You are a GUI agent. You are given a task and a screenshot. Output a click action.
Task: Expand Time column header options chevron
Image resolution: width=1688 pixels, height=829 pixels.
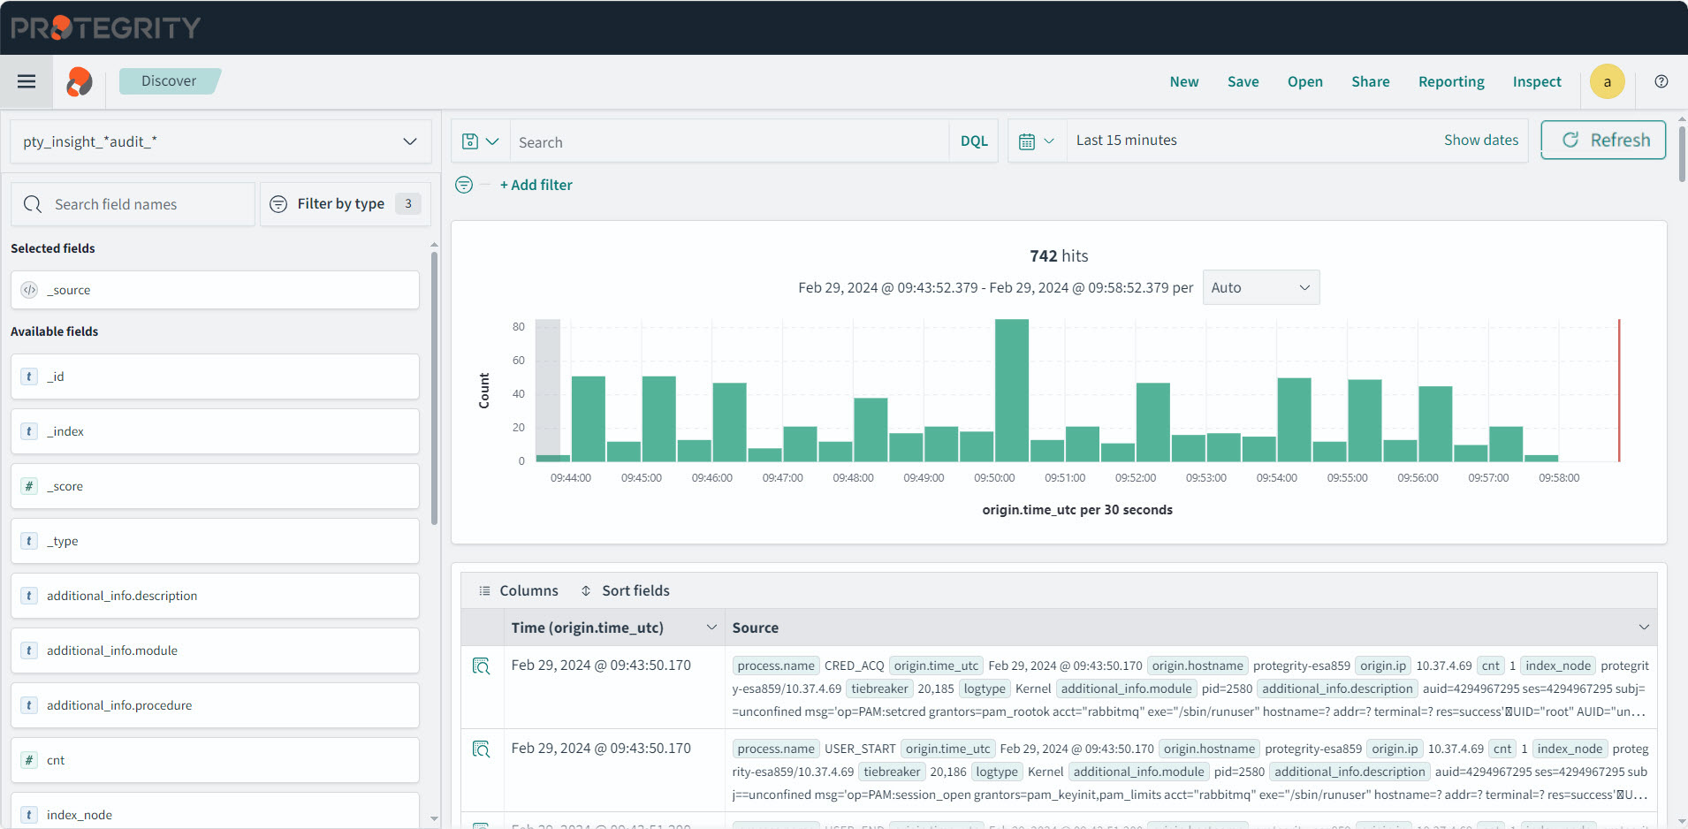pos(711,627)
